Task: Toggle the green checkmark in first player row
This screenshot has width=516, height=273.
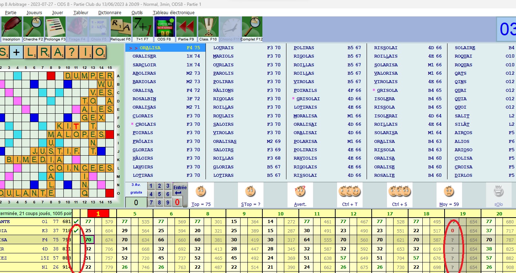Action: click(x=76, y=222)
